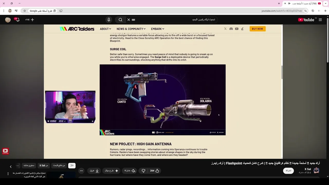Image resolution: width=329 pixels, height=185 pixels.
Task: Open options for the suggested live video
Action: tap(8, 174)
